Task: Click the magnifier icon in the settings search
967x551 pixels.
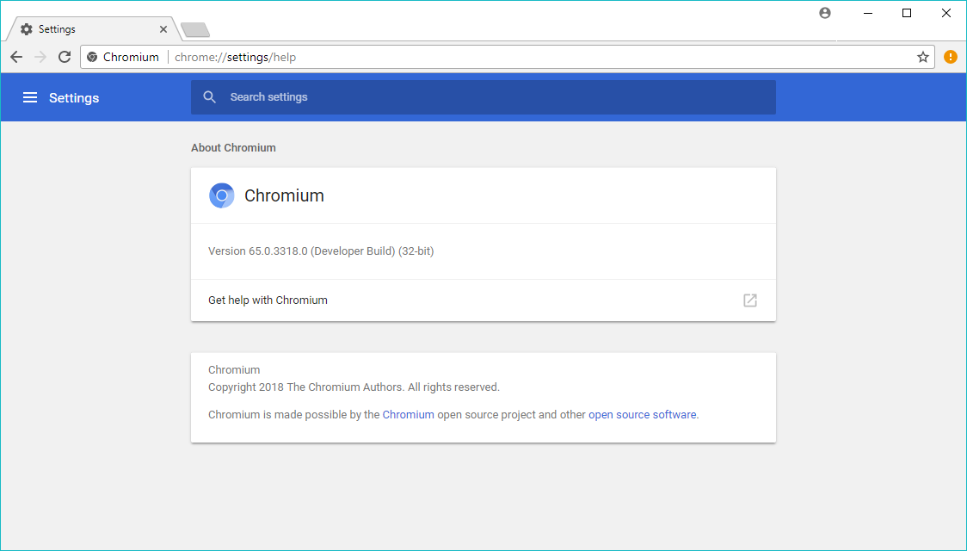Action: (x=209, y=97)
